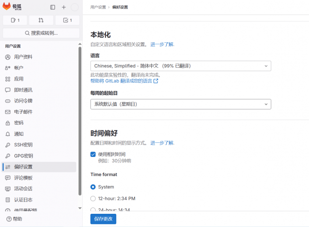Open the merge requests icon button

point(41,20)
